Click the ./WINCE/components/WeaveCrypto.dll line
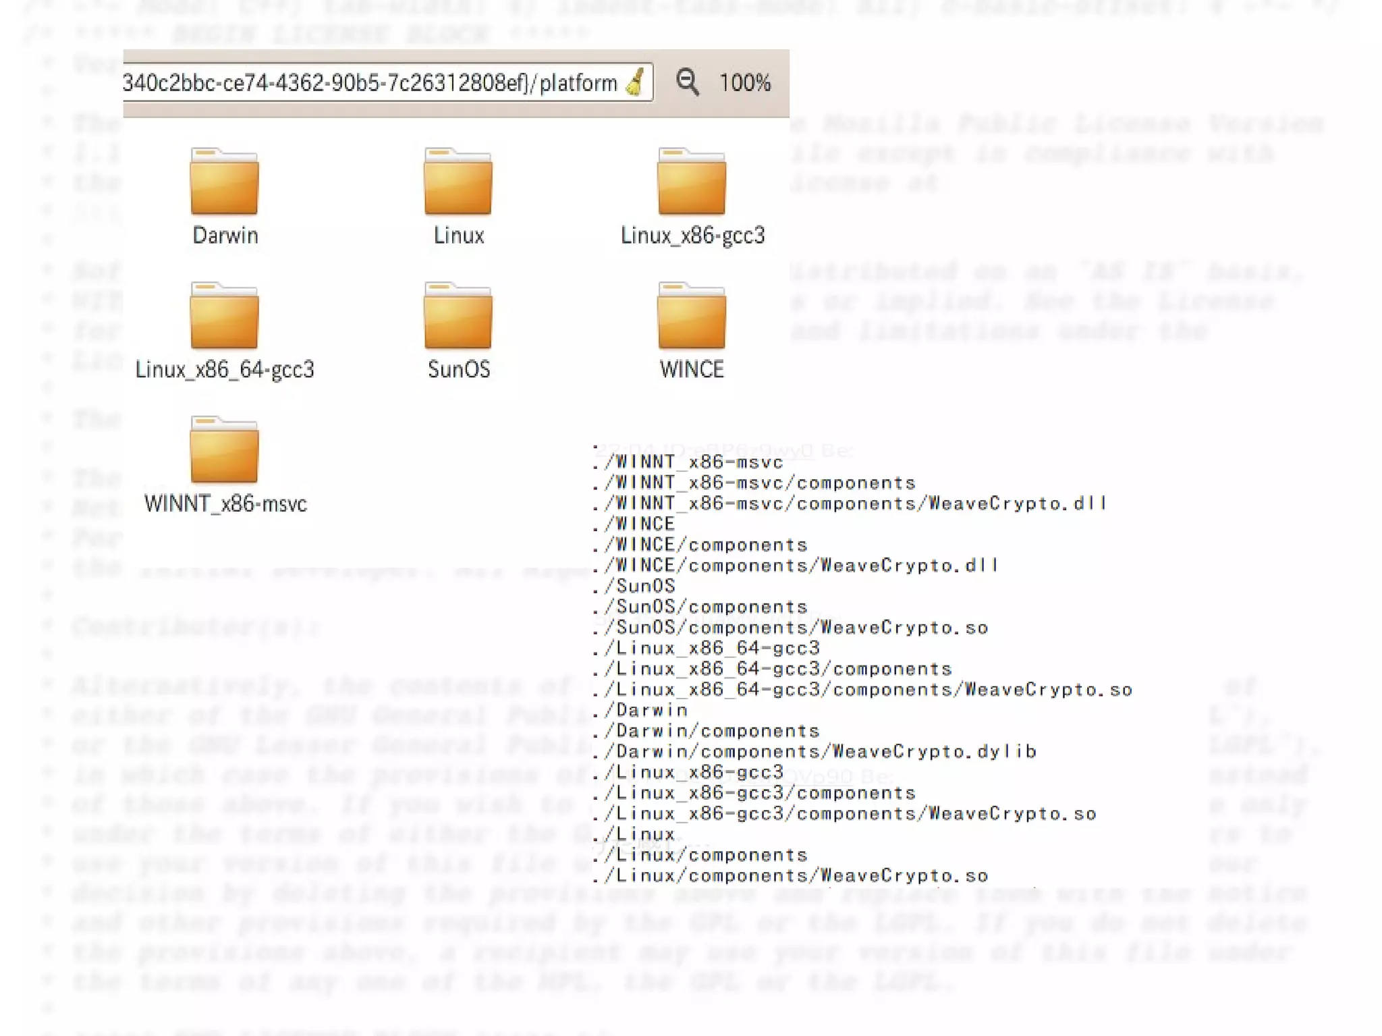This screenshot has height=1036, width=1382. coord(796,565)
